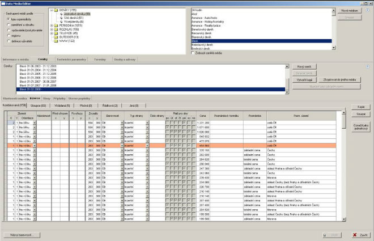Click help icon beside Nové médium button
Image resolution: width=374 pixels, height=241 pixels.
point(368,10)
